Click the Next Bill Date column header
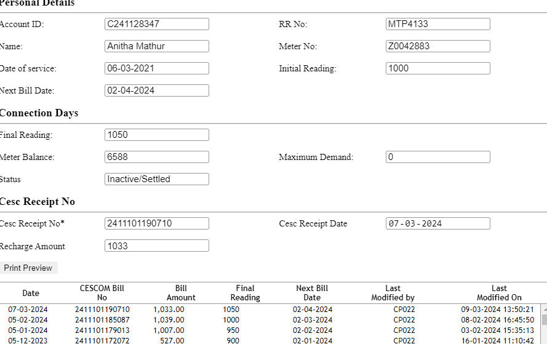Screen dimensions: 547x344 (312, 293)
